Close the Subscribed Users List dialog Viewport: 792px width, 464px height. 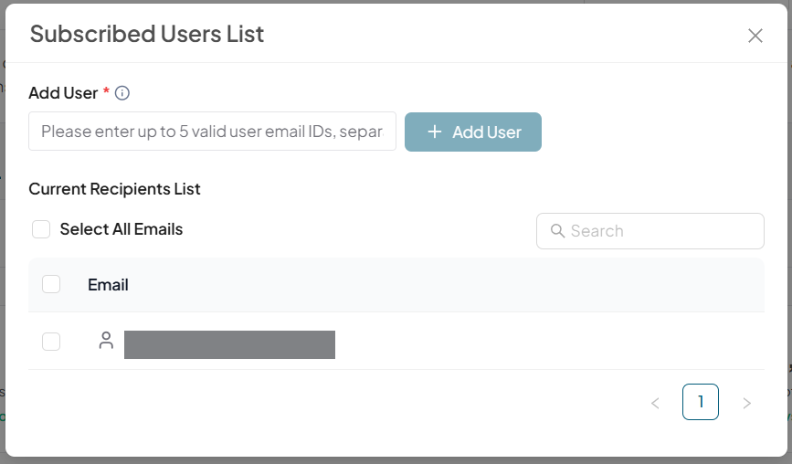(x=755, y=36)
